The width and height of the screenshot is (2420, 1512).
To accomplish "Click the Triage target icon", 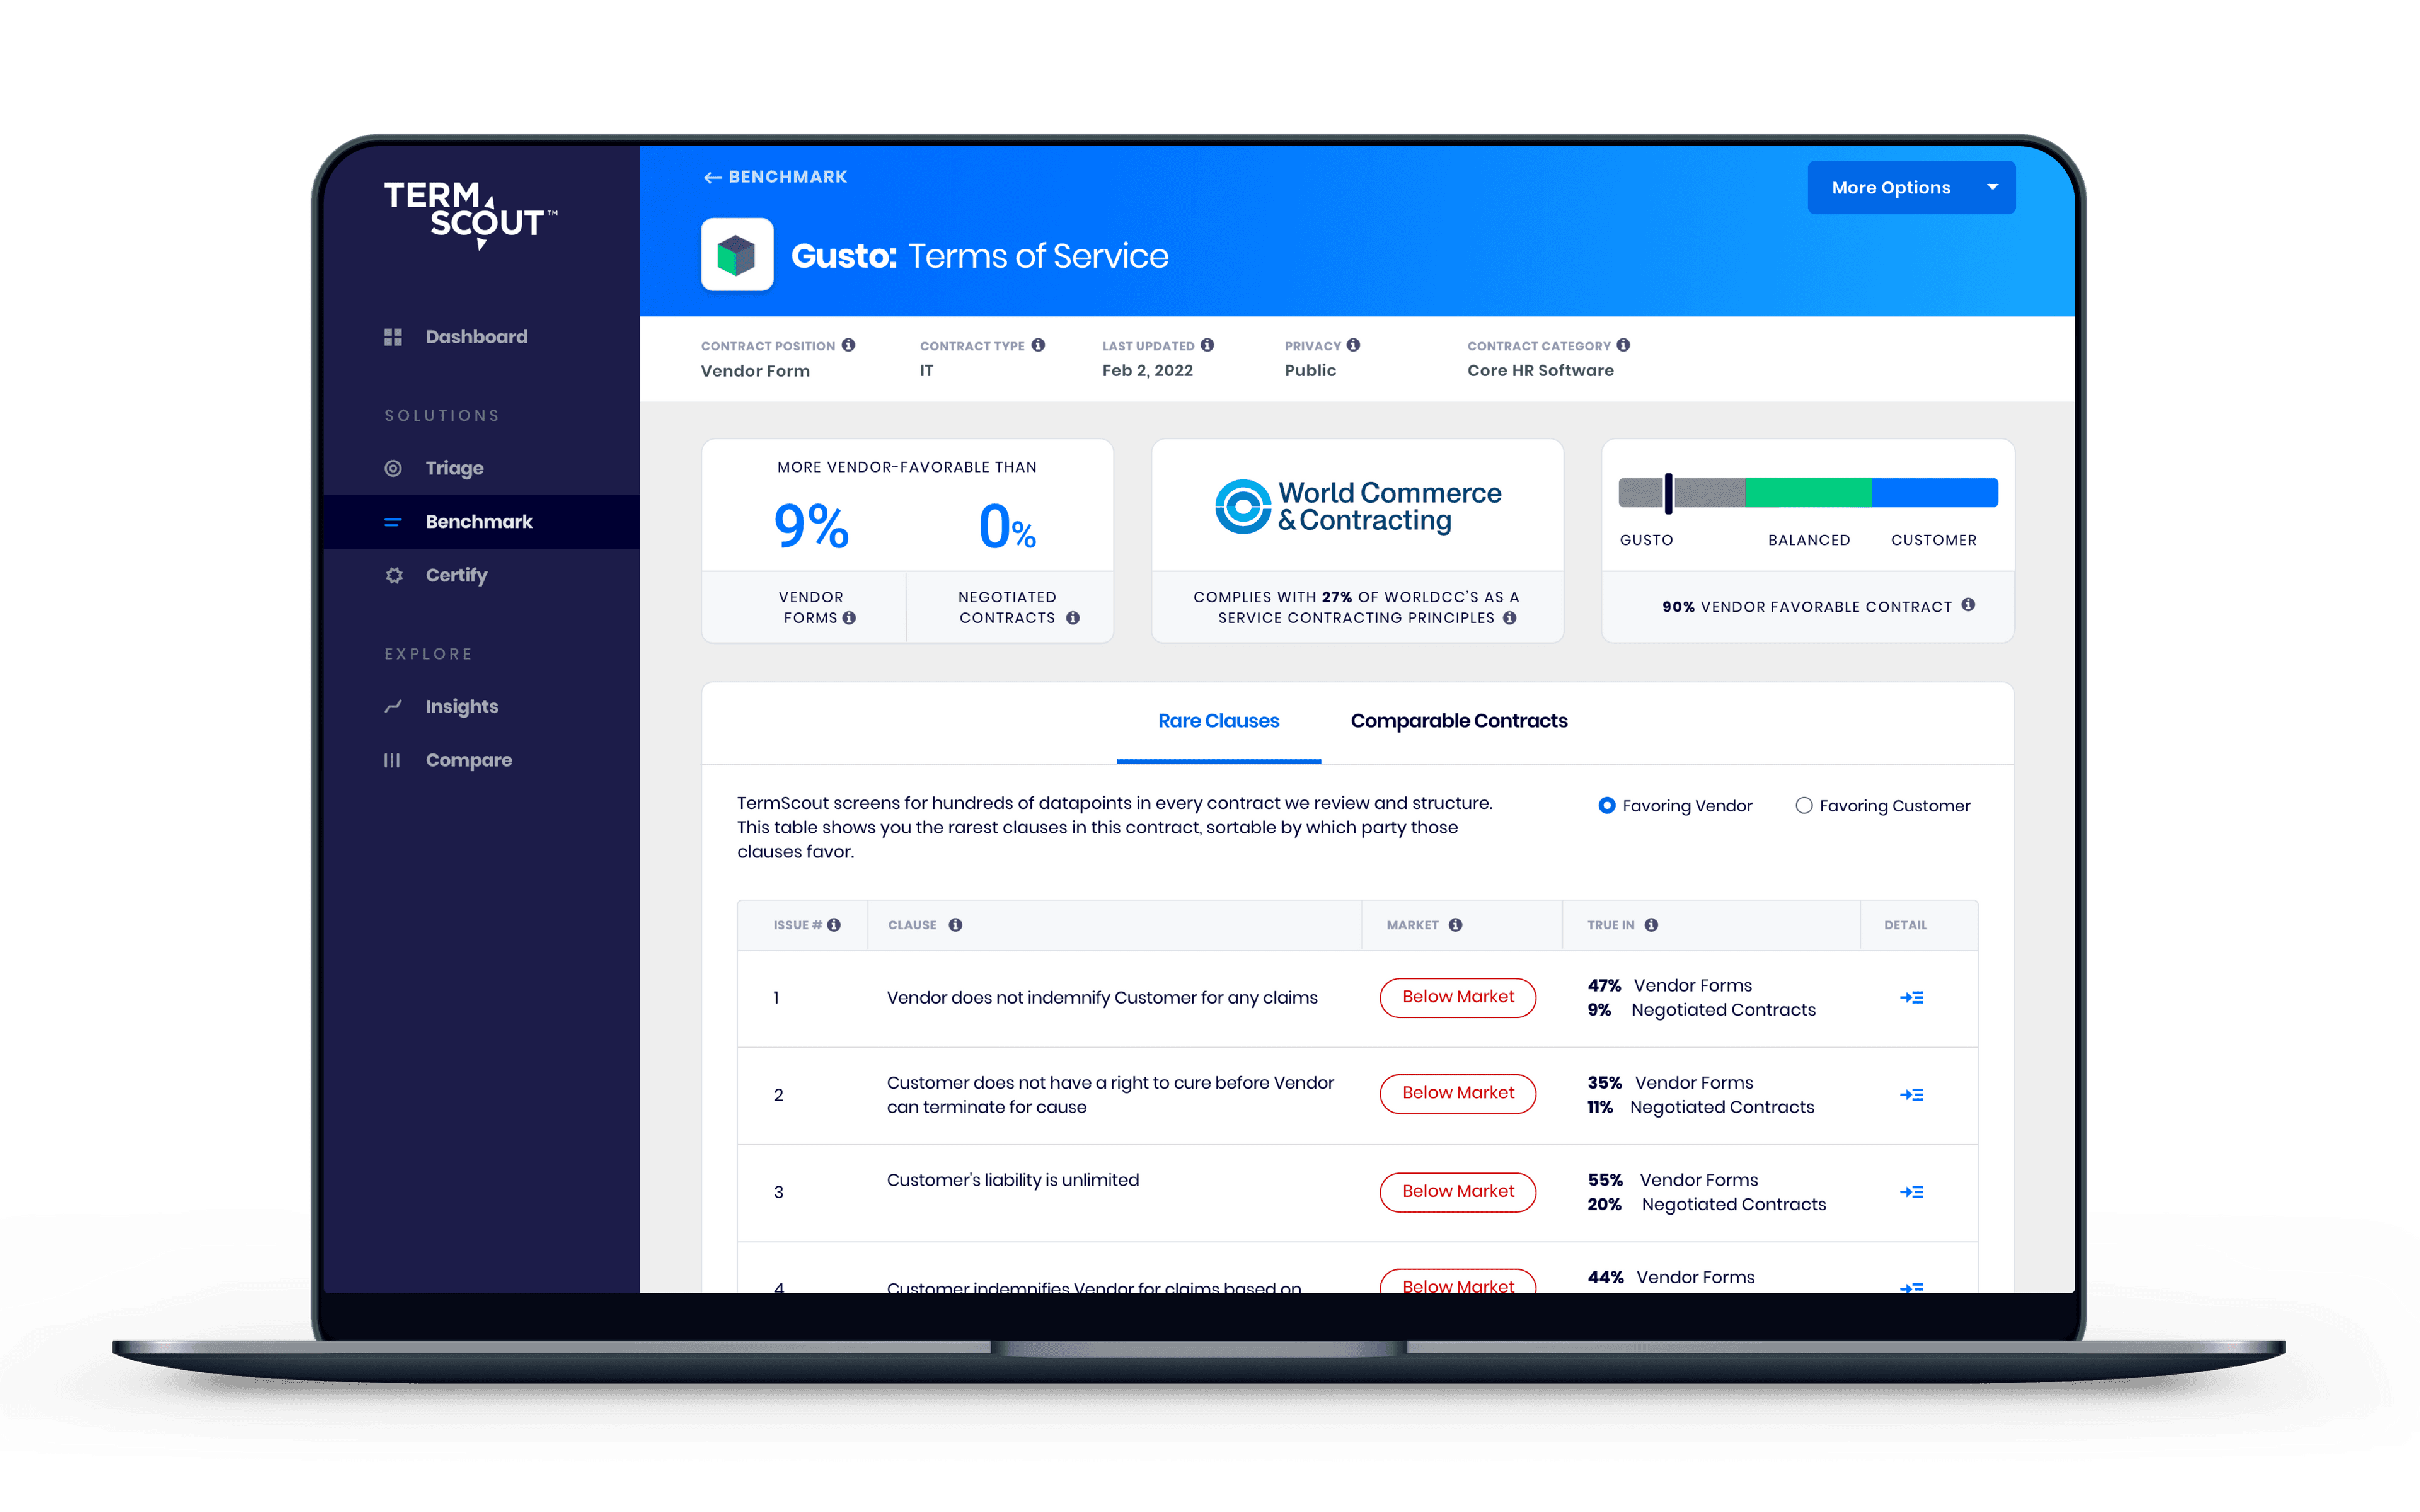I will [x=393, y=468].
